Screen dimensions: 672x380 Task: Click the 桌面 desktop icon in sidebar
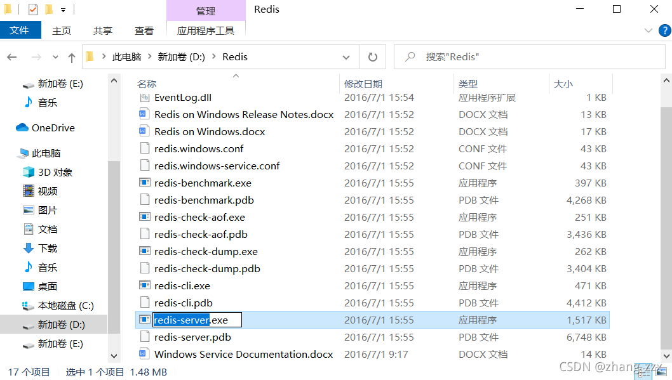[x=29, y=286]
